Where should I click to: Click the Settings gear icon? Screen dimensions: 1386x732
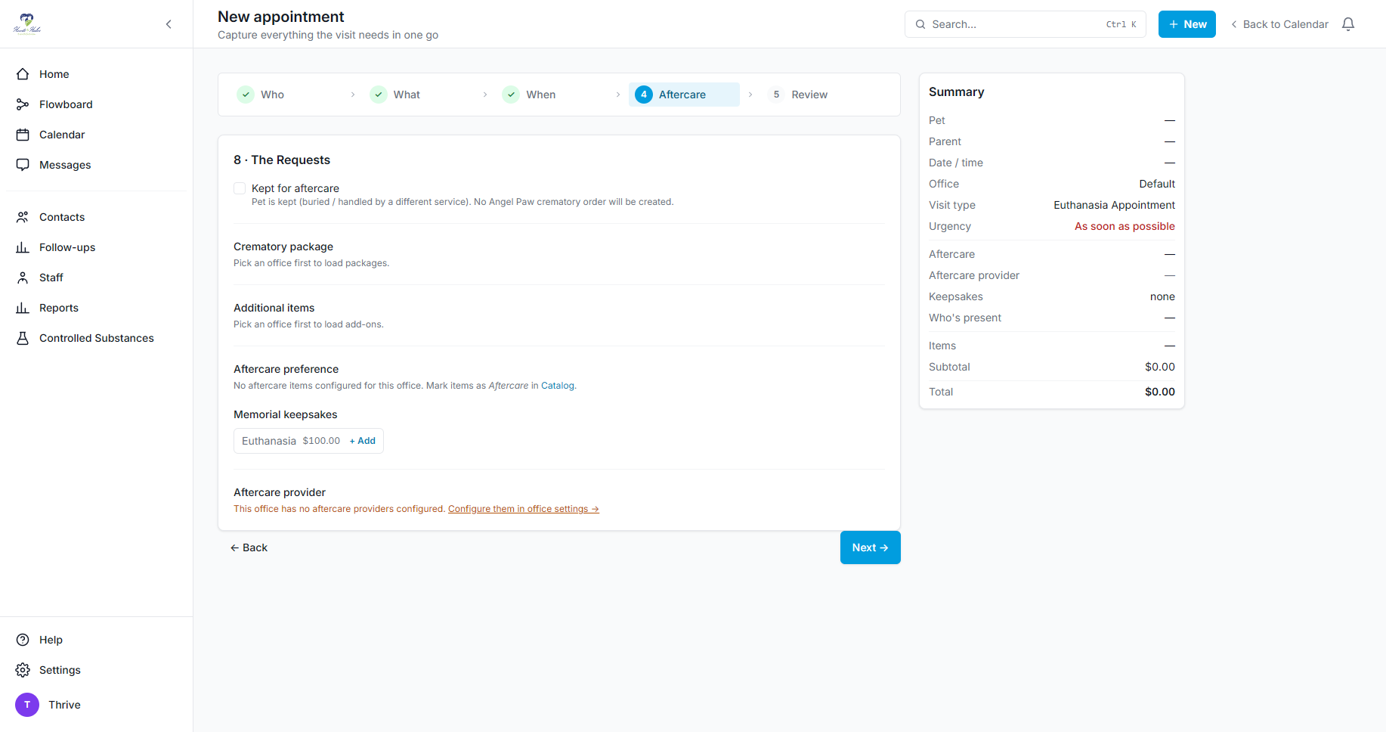click(x=23, y=670)
